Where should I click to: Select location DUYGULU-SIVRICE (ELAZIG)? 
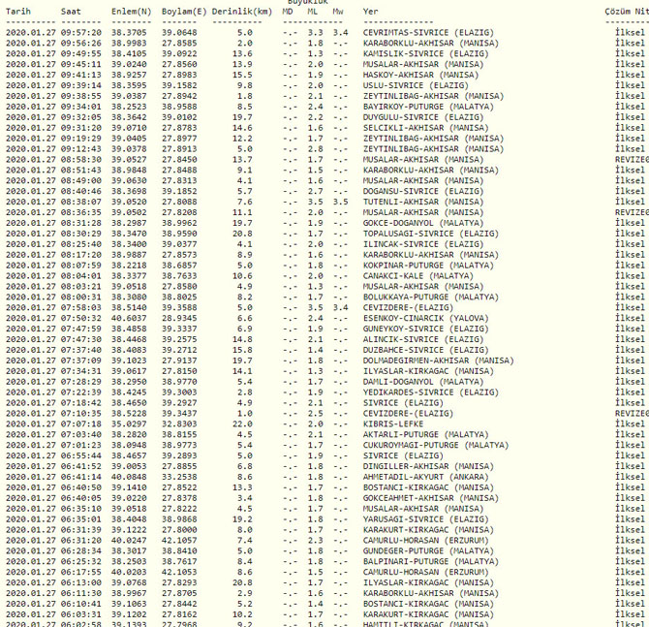click(423, 117)
